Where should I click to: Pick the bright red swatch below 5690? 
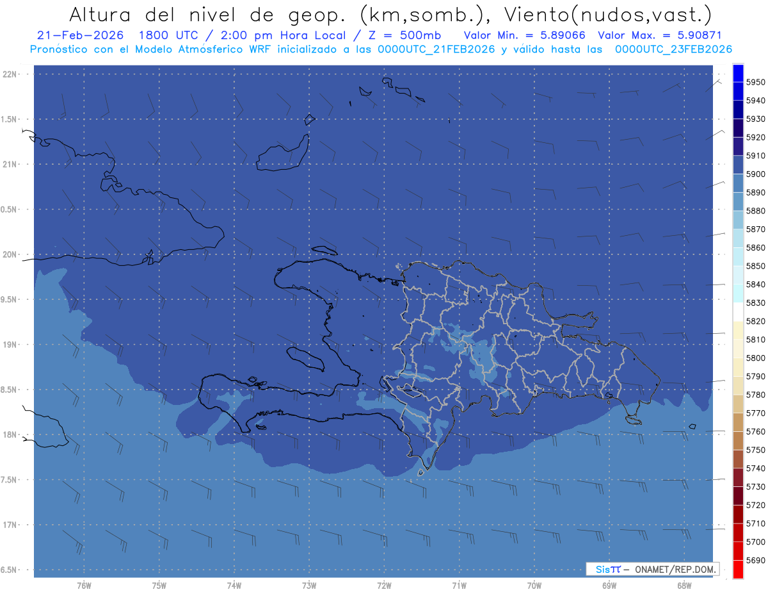tap(738, 569)
